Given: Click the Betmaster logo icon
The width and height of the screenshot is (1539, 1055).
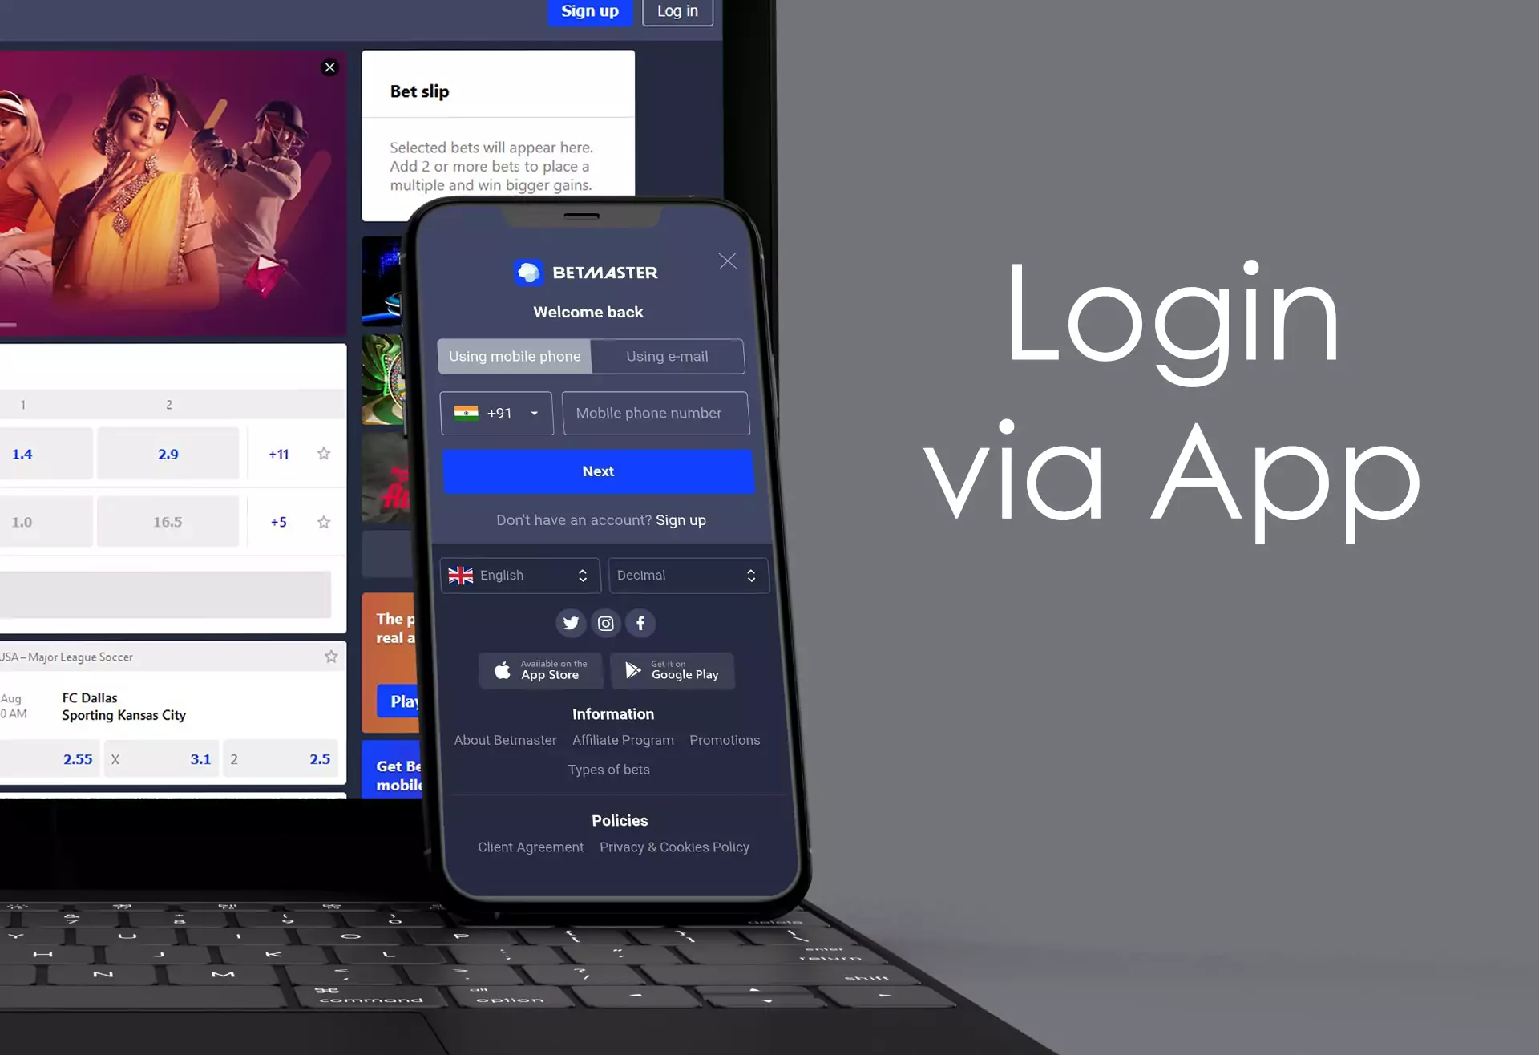Looking at the screenshot, I should tap(527, 273).
